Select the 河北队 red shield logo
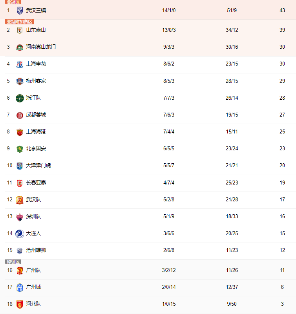The width and height of the screenshot is (296, 314). [x=20, y=305]
